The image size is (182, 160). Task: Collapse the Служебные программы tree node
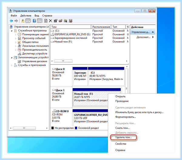click(12, 31)
